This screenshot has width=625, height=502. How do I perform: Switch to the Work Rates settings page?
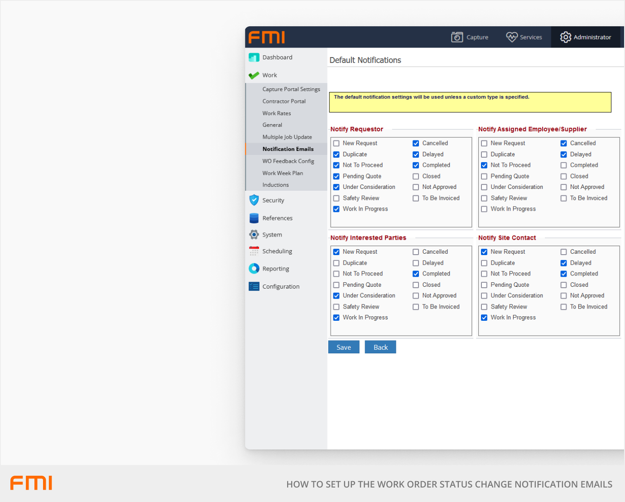277,113
